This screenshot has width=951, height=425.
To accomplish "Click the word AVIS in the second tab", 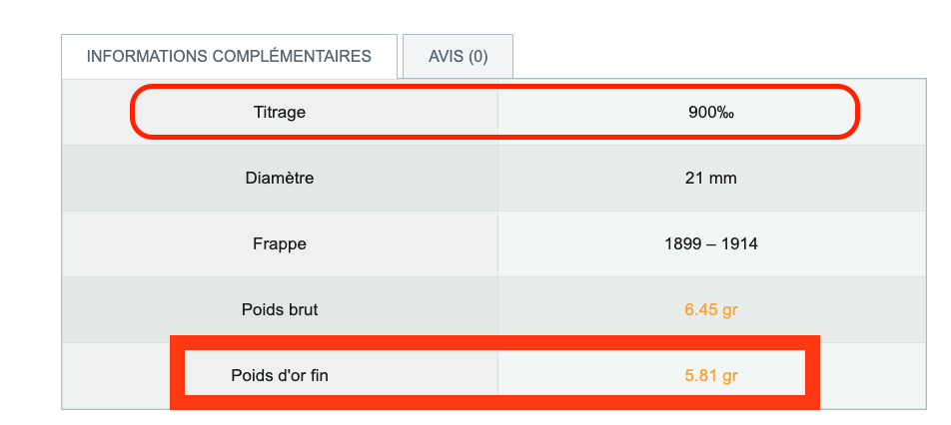I will coord(446,56).
